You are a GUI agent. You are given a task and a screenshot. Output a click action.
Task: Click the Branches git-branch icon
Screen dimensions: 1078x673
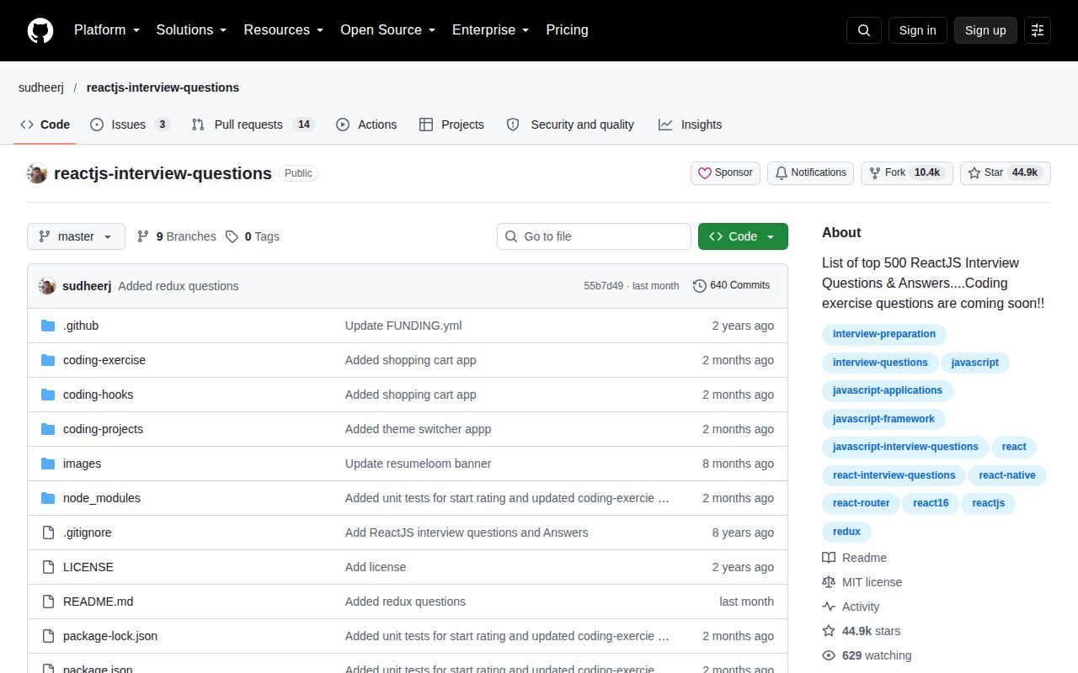point(143,236)
